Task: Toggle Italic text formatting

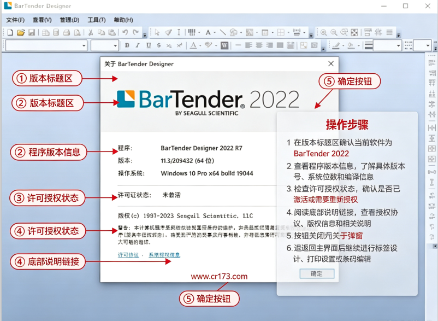Action: (138, 45)
